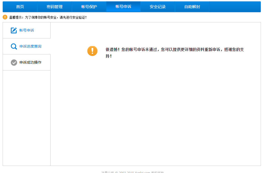This screenshot has width=267, height=173.
Task: Switch to the 首页 tab
Action: pos(20,7)
